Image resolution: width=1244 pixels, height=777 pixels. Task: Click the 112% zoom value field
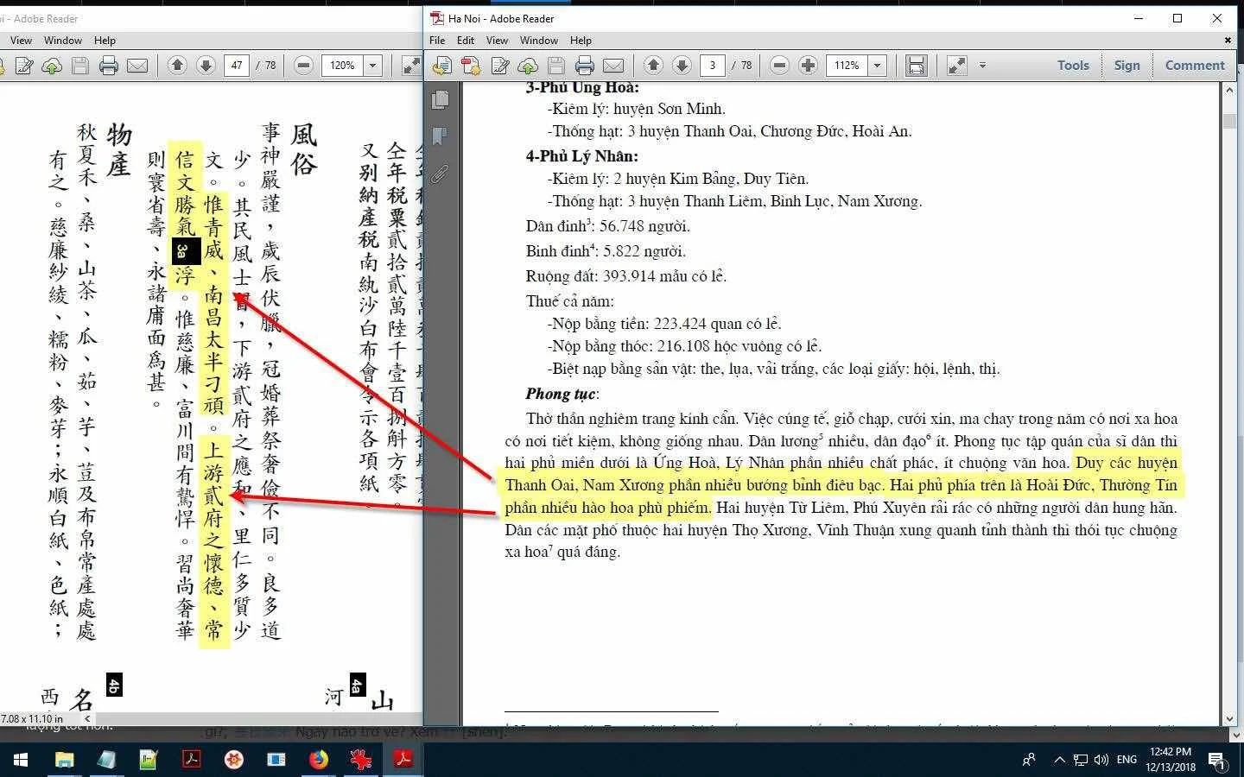(847, 66)
